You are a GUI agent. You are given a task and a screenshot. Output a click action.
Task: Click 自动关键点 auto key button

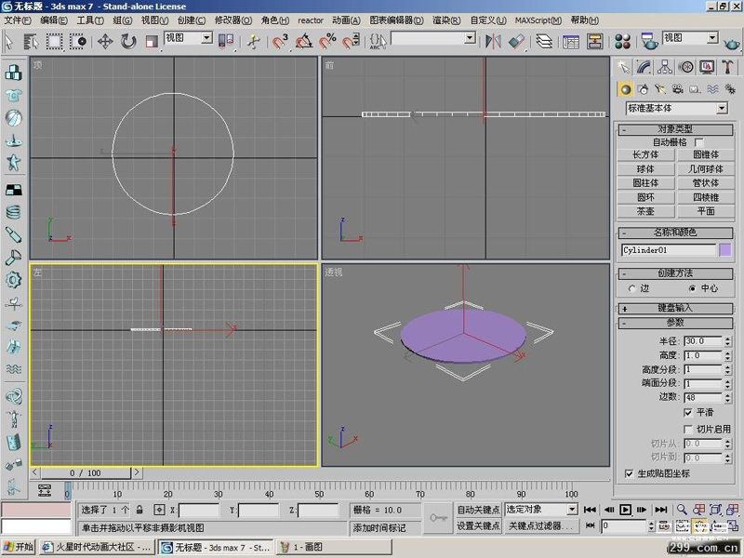point(478,510)
